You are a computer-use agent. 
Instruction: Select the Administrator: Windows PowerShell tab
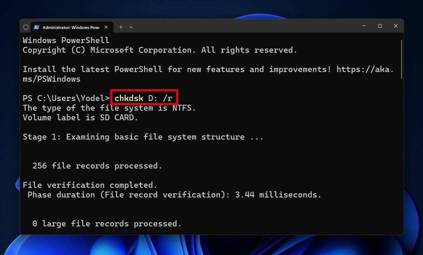coord(71,27)
